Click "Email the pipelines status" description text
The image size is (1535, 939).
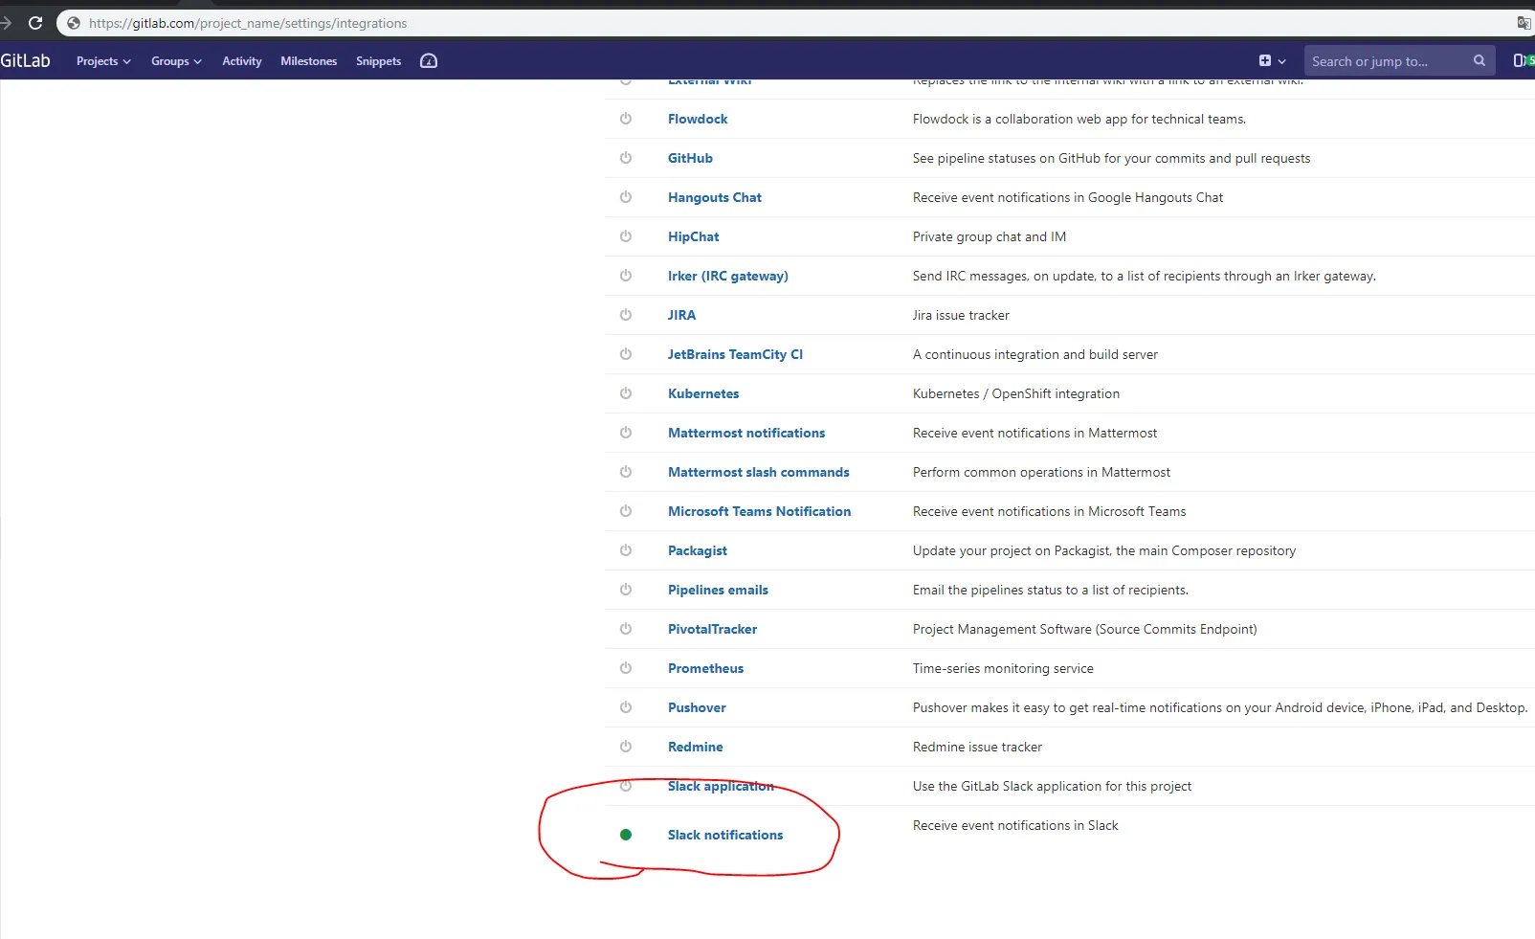[1051, 590]
